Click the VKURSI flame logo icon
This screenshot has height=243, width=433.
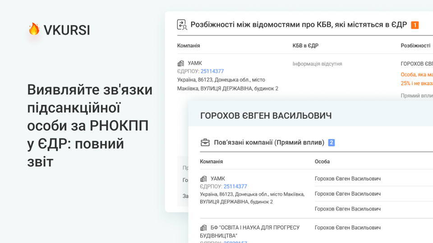(x=34, y=29)
